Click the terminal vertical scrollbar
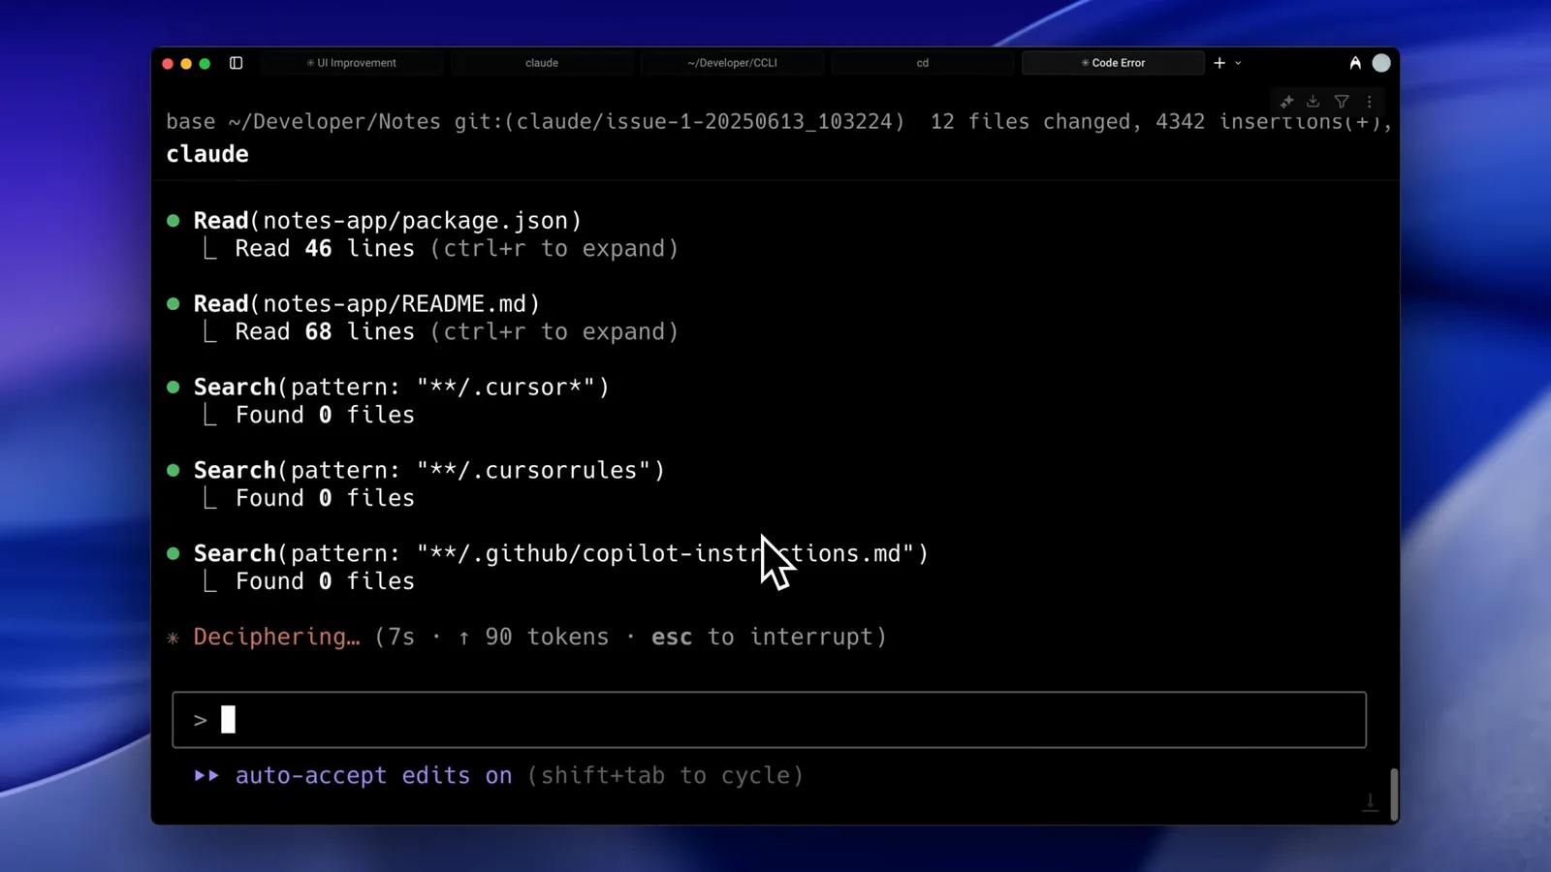Viewport: 1551px width, 872px height. point(1394,794)
